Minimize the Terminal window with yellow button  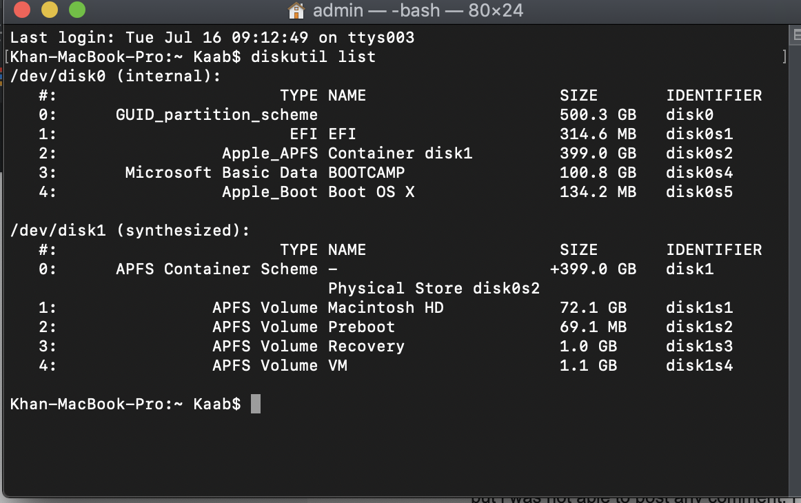point(50,10)
